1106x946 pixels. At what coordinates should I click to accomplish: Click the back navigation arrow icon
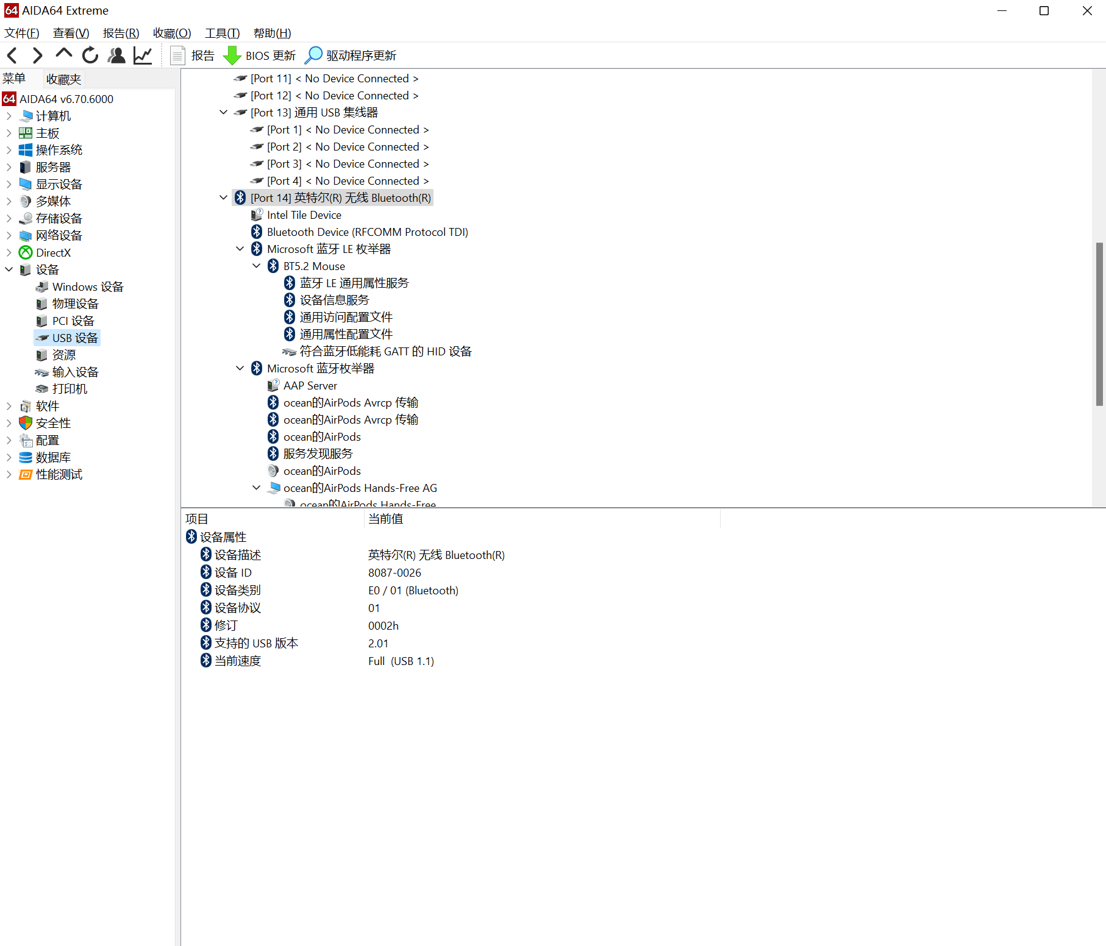[x=12, y=55]
